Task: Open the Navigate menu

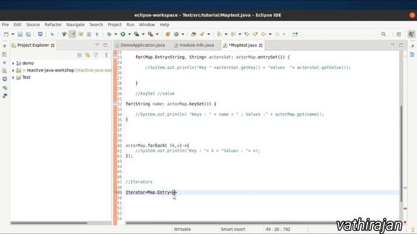Action: (x=76, y=25)
